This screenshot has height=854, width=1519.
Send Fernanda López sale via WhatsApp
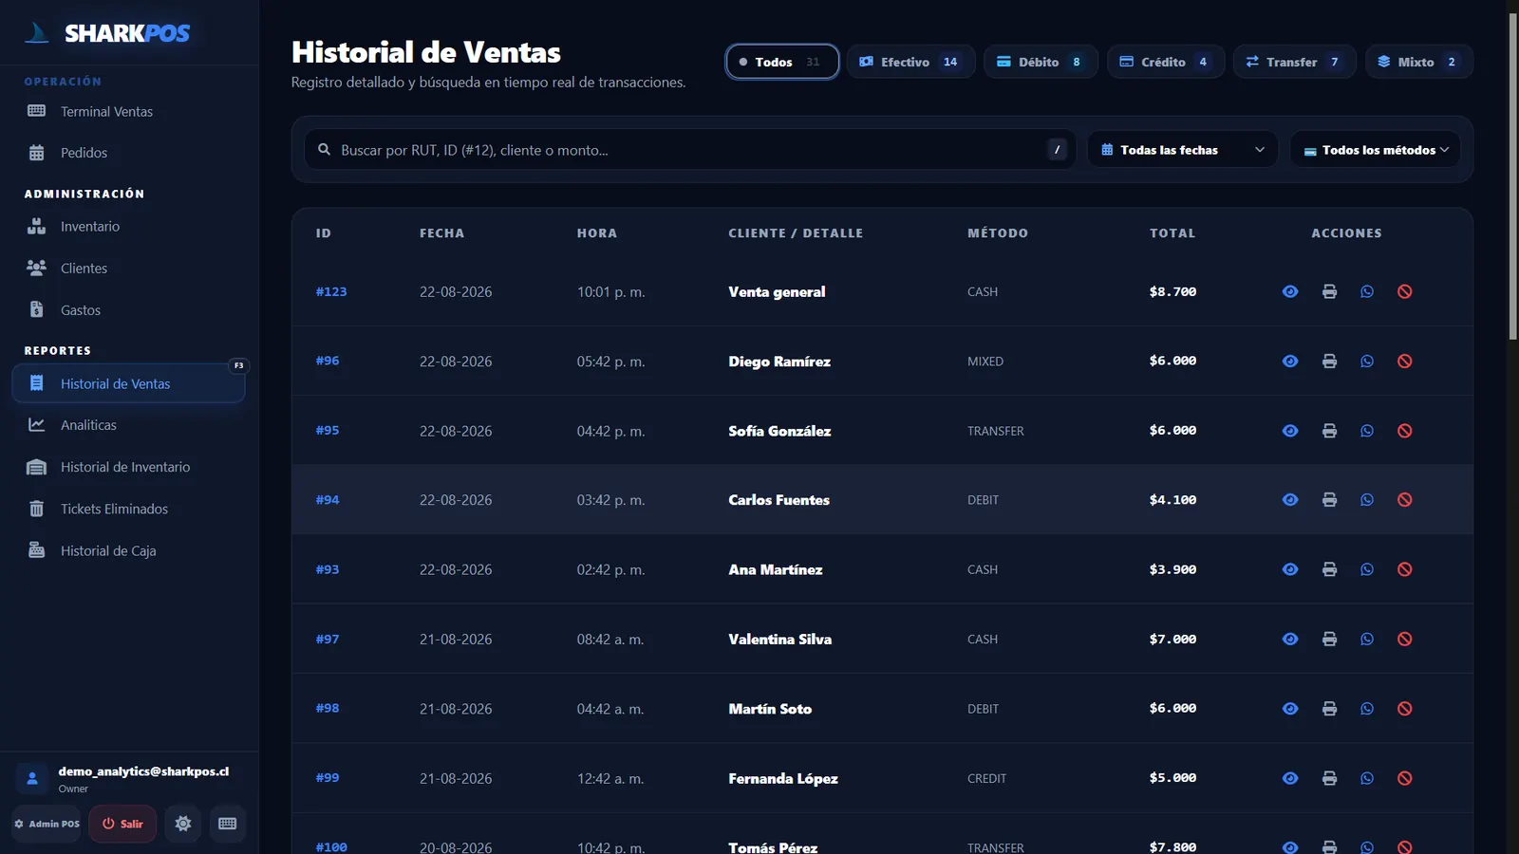1367,778
